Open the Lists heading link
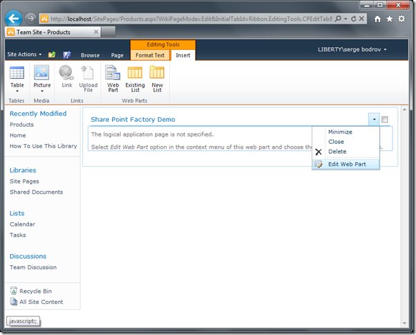The height and width of the screenshot is (335, 416). coord(17,213)
